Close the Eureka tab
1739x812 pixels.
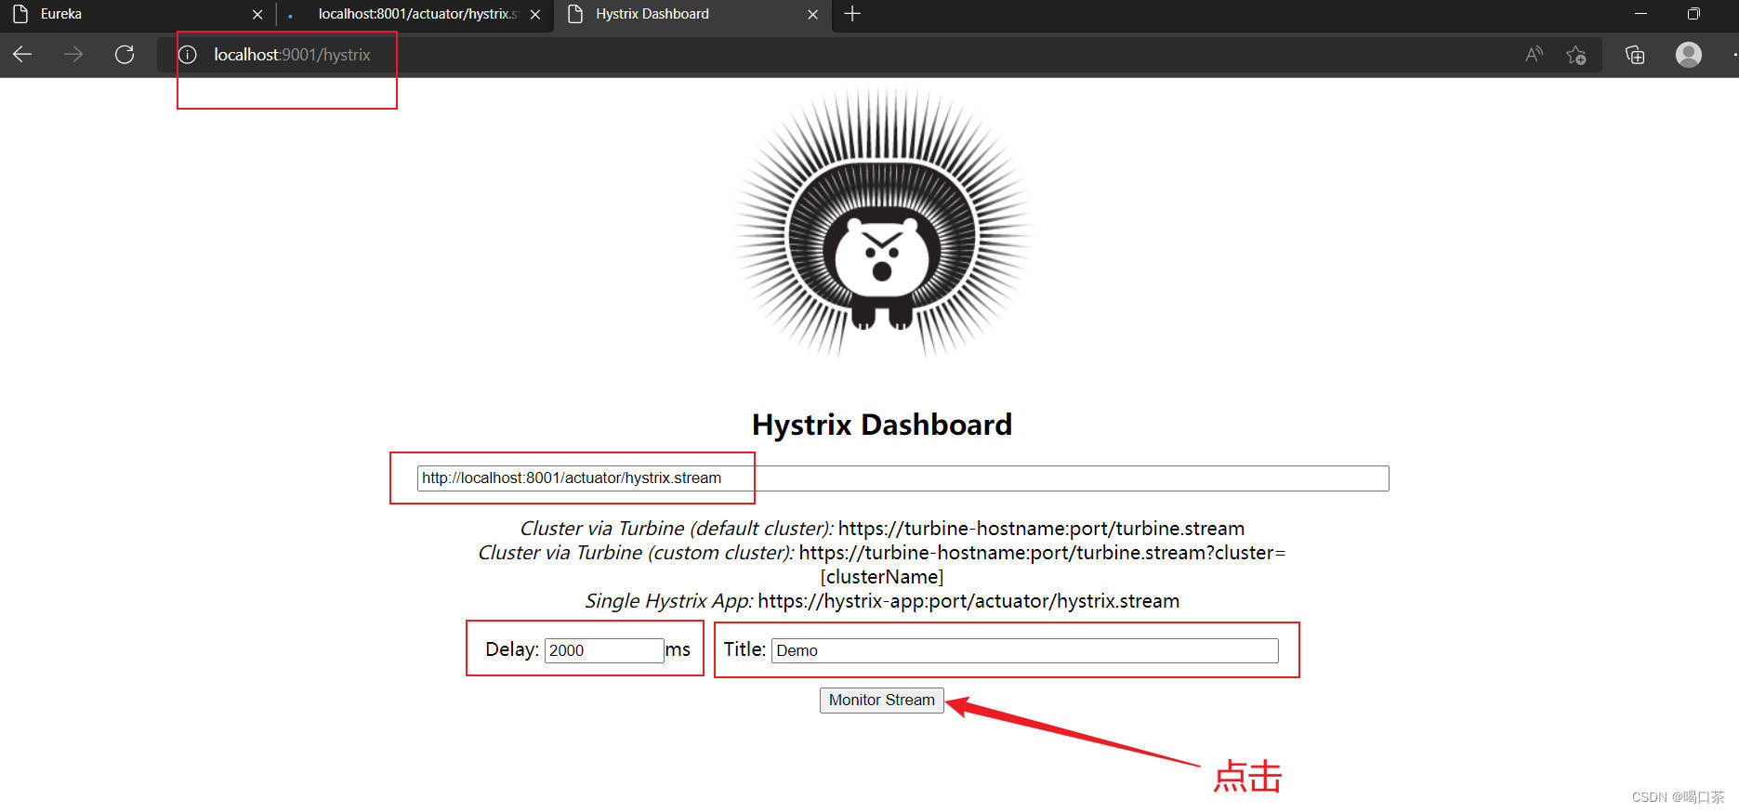coord(257,14)
